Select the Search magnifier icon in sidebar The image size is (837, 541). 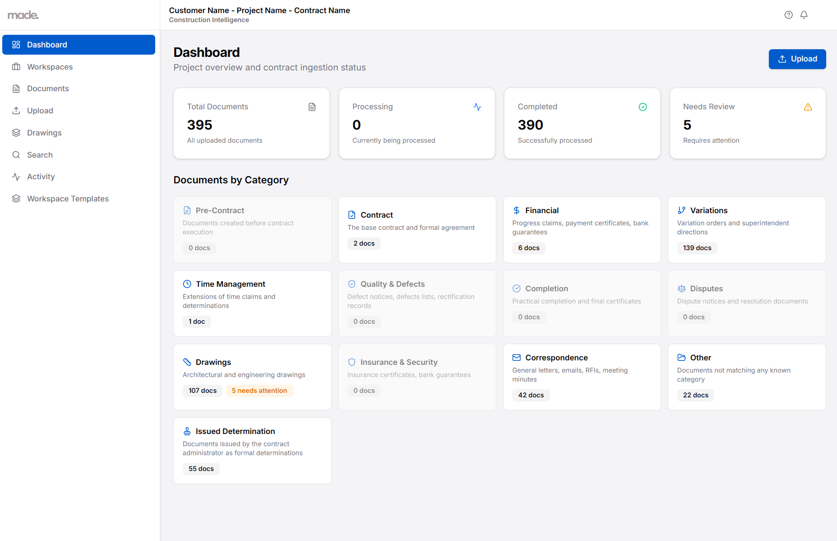[x=16, y=154]
